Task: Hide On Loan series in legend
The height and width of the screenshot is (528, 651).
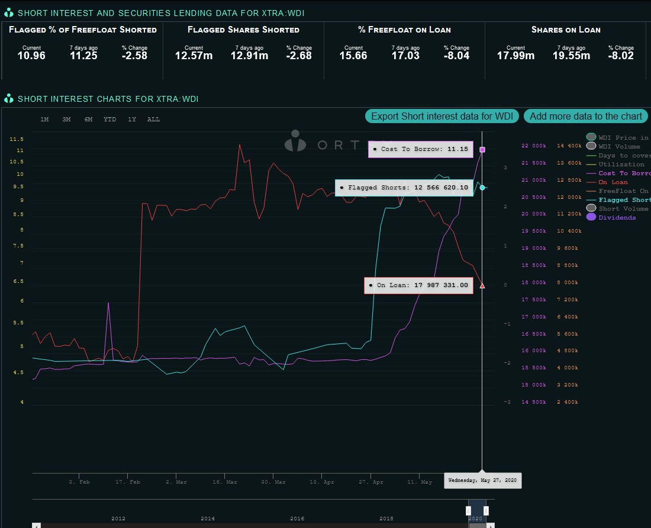Action: click(607, 182)
